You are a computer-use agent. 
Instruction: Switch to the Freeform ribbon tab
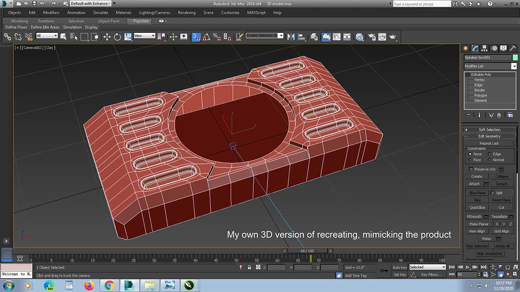[46, 21]
